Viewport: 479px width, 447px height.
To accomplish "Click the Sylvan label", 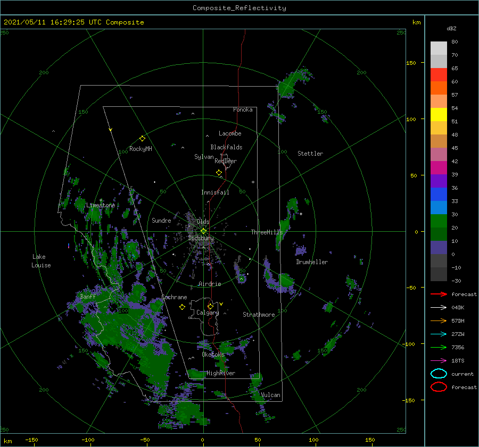I will (x=204, y=157).
